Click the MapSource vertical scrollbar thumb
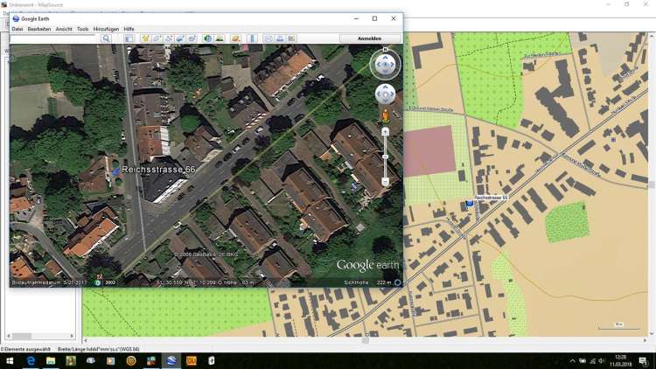Image resolution: width=656 pixels, height=369 pixels. [x=652, y=184]
